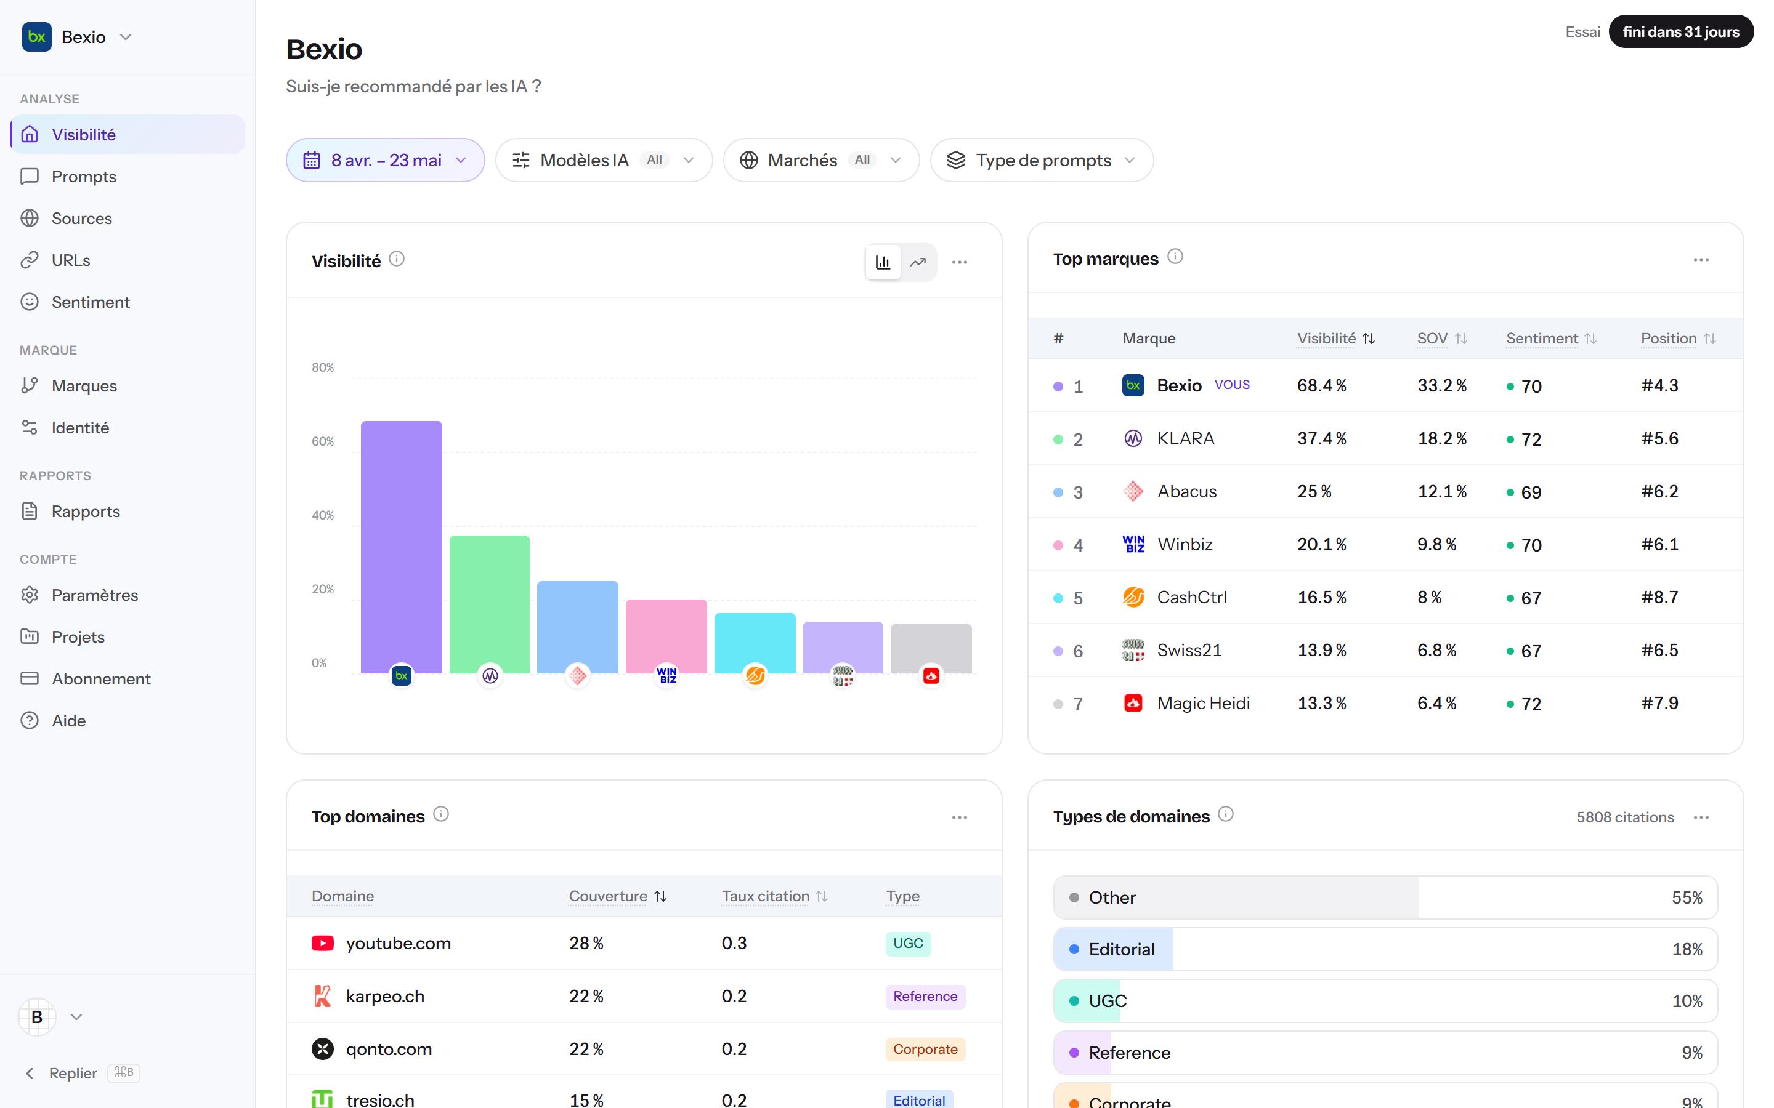Open the Bexio workspace switcher
This screenshot has width=1774, height=1108.
coord(78,37)
